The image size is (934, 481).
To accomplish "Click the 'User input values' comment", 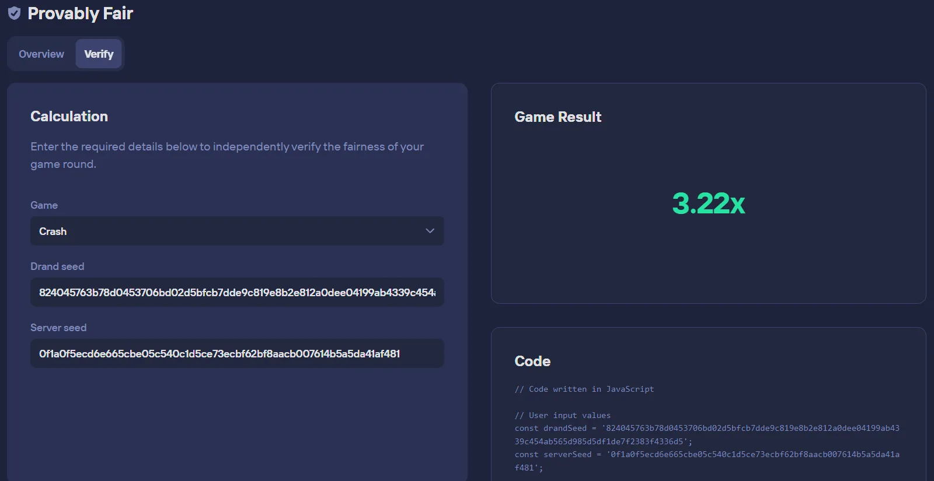I will (x=563, y=415).
